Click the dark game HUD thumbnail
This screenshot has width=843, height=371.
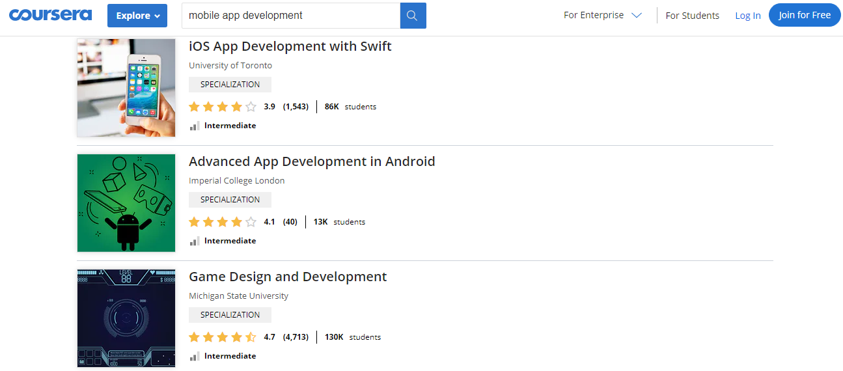(126, 318)
